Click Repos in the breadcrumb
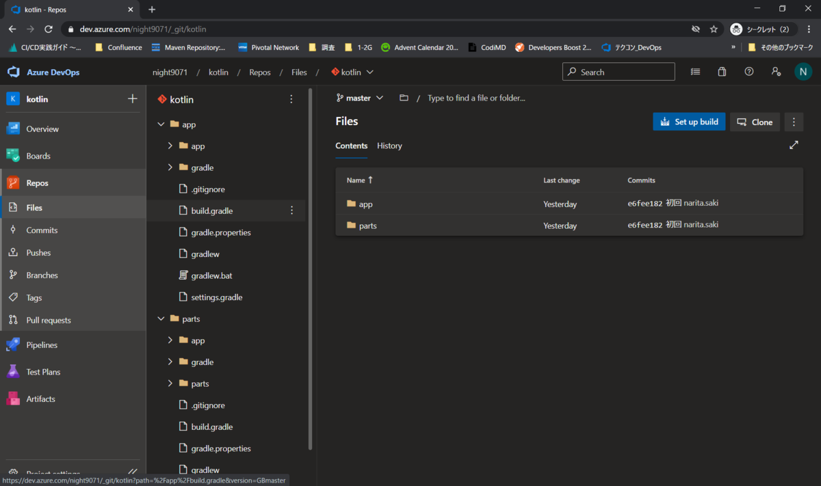821x486 pixels. (x=260, y=72)
